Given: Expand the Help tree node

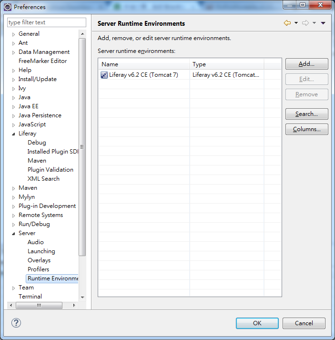Looking at the screenshot, I should tap(13, 71).
